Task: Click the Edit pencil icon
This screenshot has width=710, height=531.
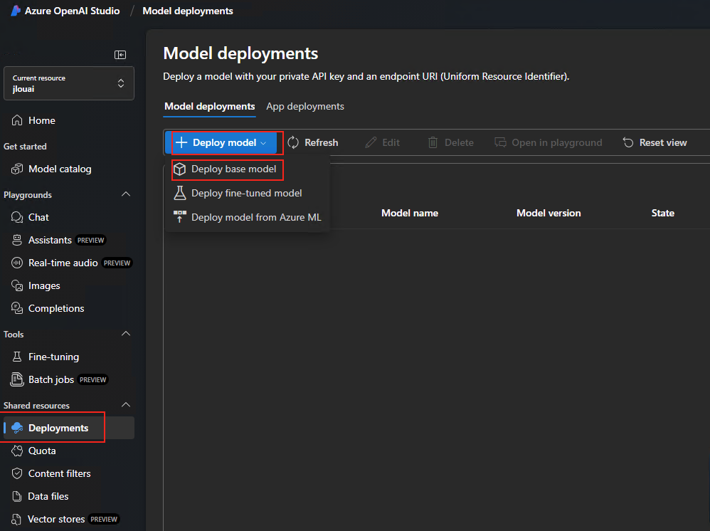Action: click(371, 143)
